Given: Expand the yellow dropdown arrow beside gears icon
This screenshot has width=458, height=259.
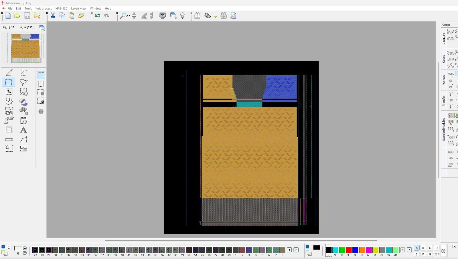Looking at the screenshot, I should click(x=215, y=17).
